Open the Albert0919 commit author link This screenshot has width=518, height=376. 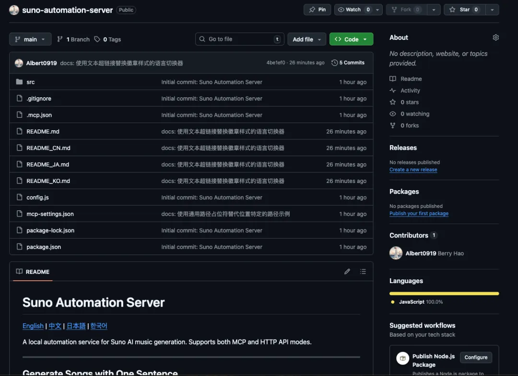[x=41, y=63]
